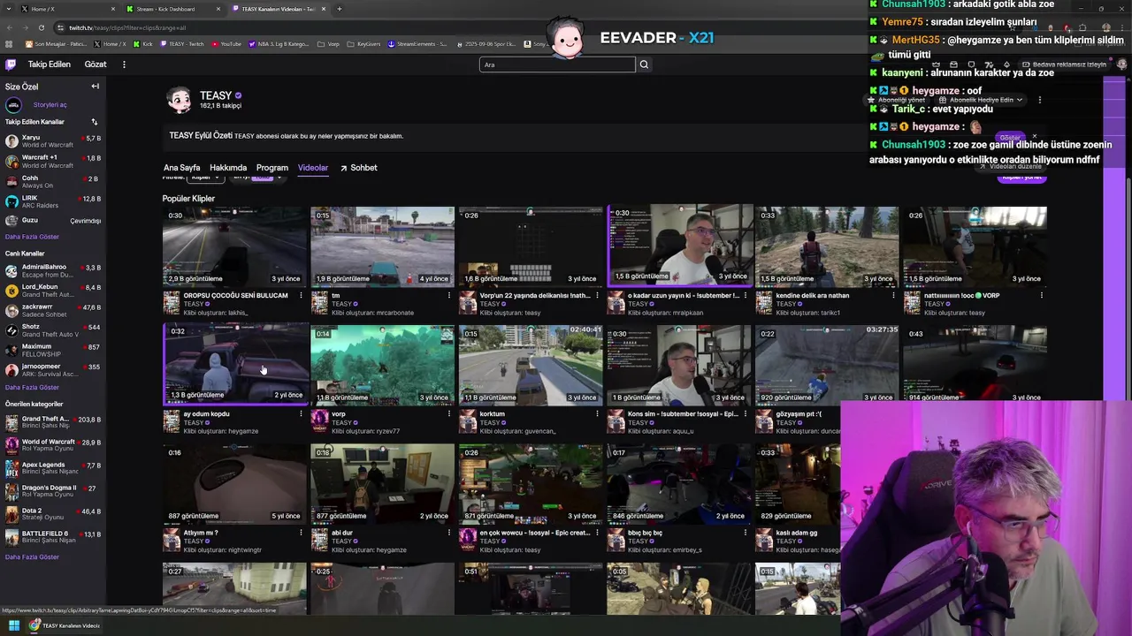Open the LIRIK channel in sidebar
This screenshot has height=636, width=1132.
point(53,201)
